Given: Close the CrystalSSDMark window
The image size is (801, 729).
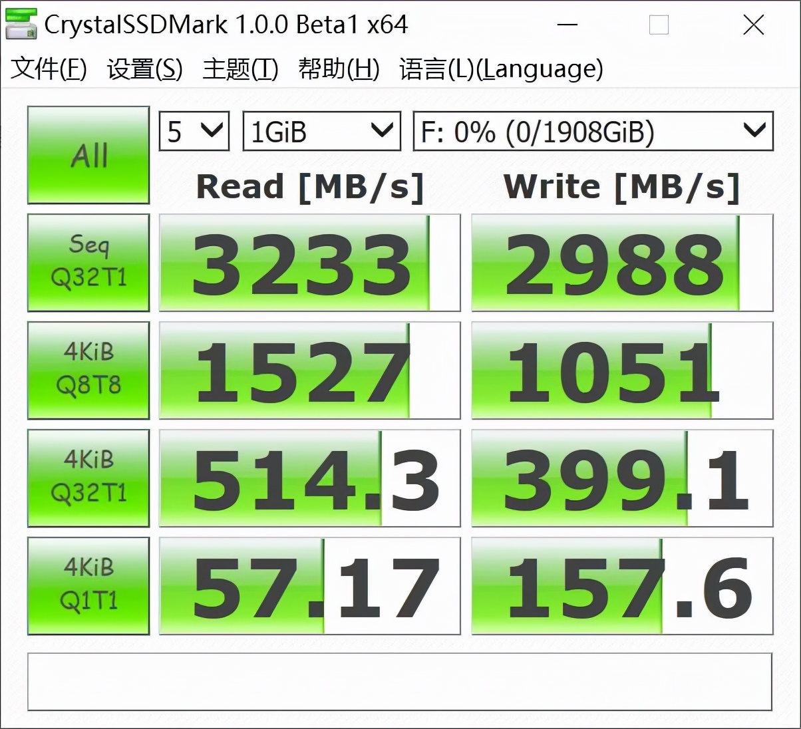Looking at the screenshot, I should click(x=753, y=25).
